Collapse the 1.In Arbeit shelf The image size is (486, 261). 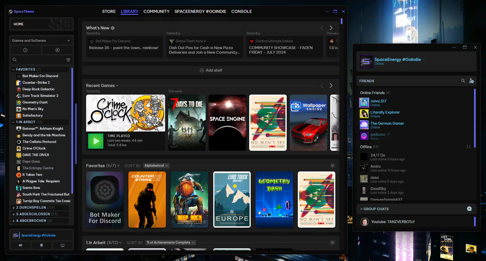click(333, 243)
